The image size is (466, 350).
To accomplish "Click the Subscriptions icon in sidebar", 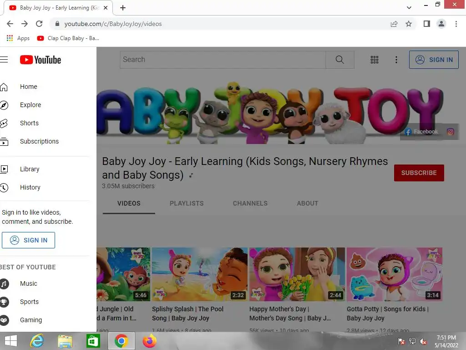I will (4, 142).
